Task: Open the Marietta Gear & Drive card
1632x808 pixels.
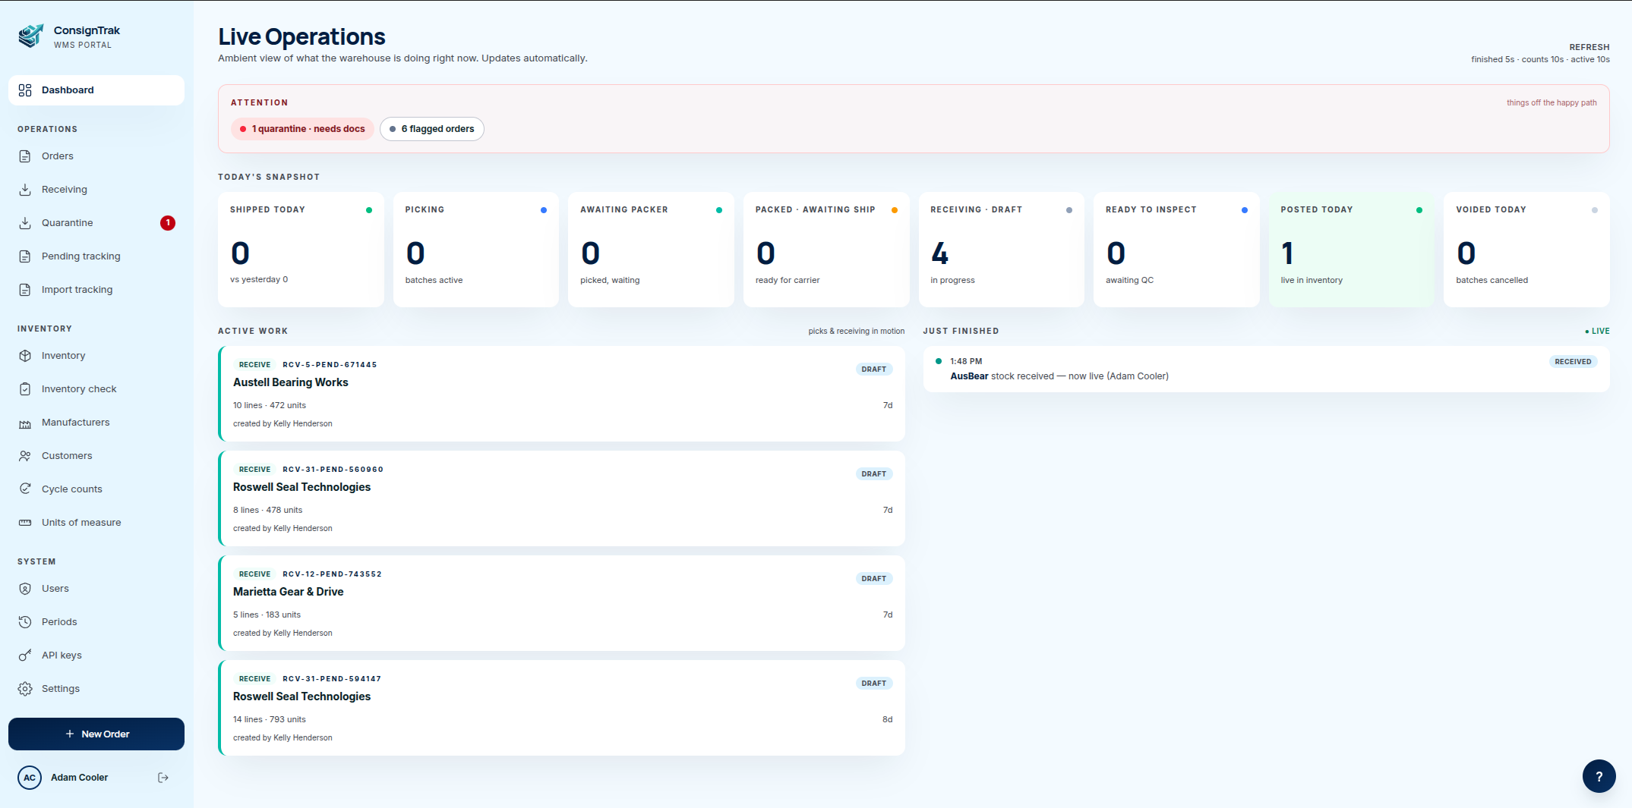Action: click(x=561, y=603)
